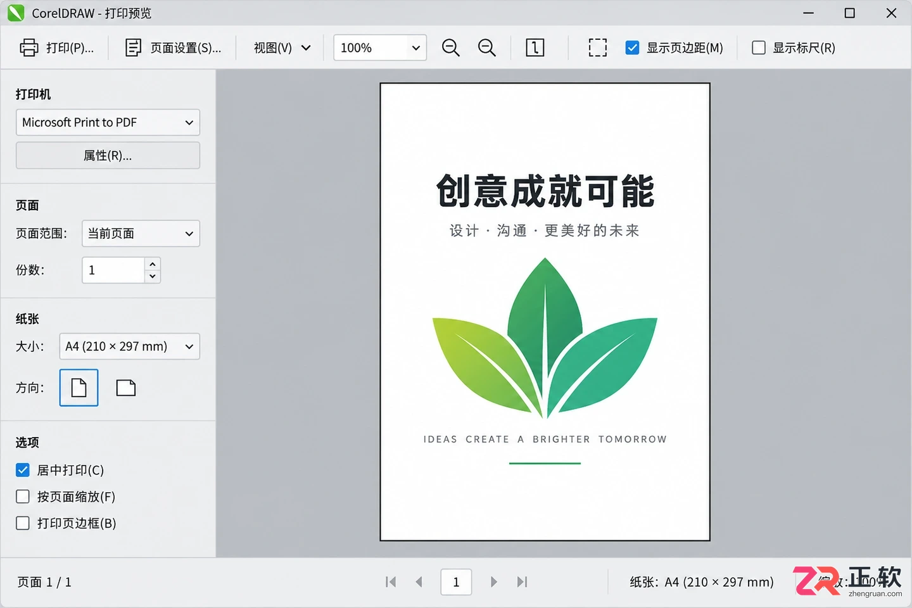Increase copies with the up stepper arrow
Screen dimensions: 912x608
click(153, 264)
